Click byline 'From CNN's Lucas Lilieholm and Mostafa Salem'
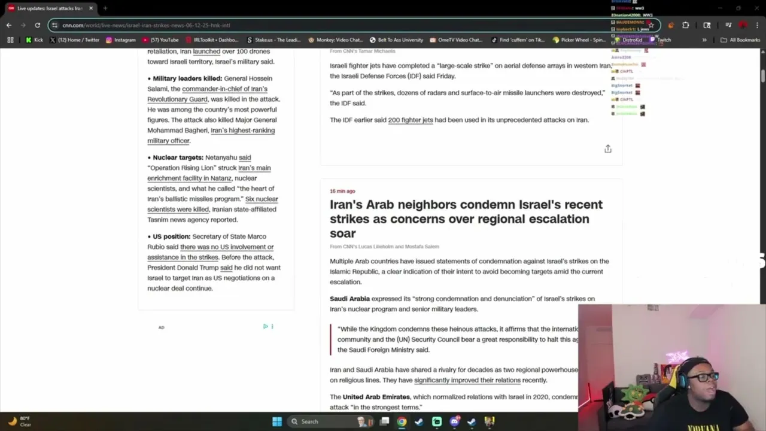 pyautogui.click(x=384, y=247)
